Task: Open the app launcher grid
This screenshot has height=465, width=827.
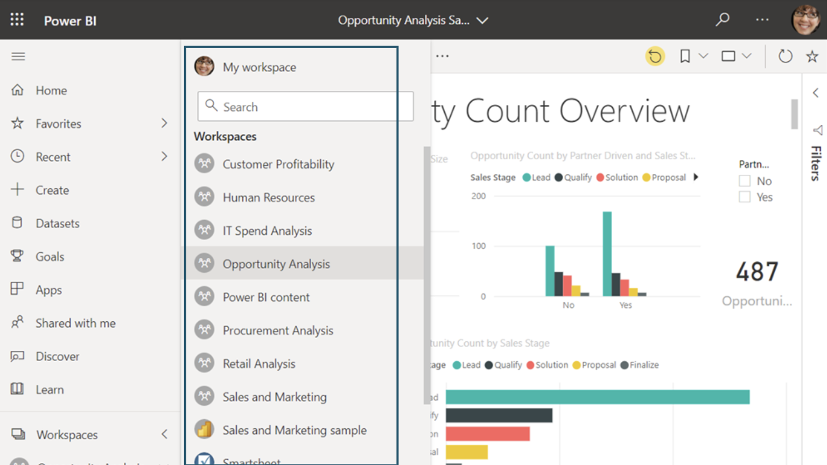Action: (17, 20)
